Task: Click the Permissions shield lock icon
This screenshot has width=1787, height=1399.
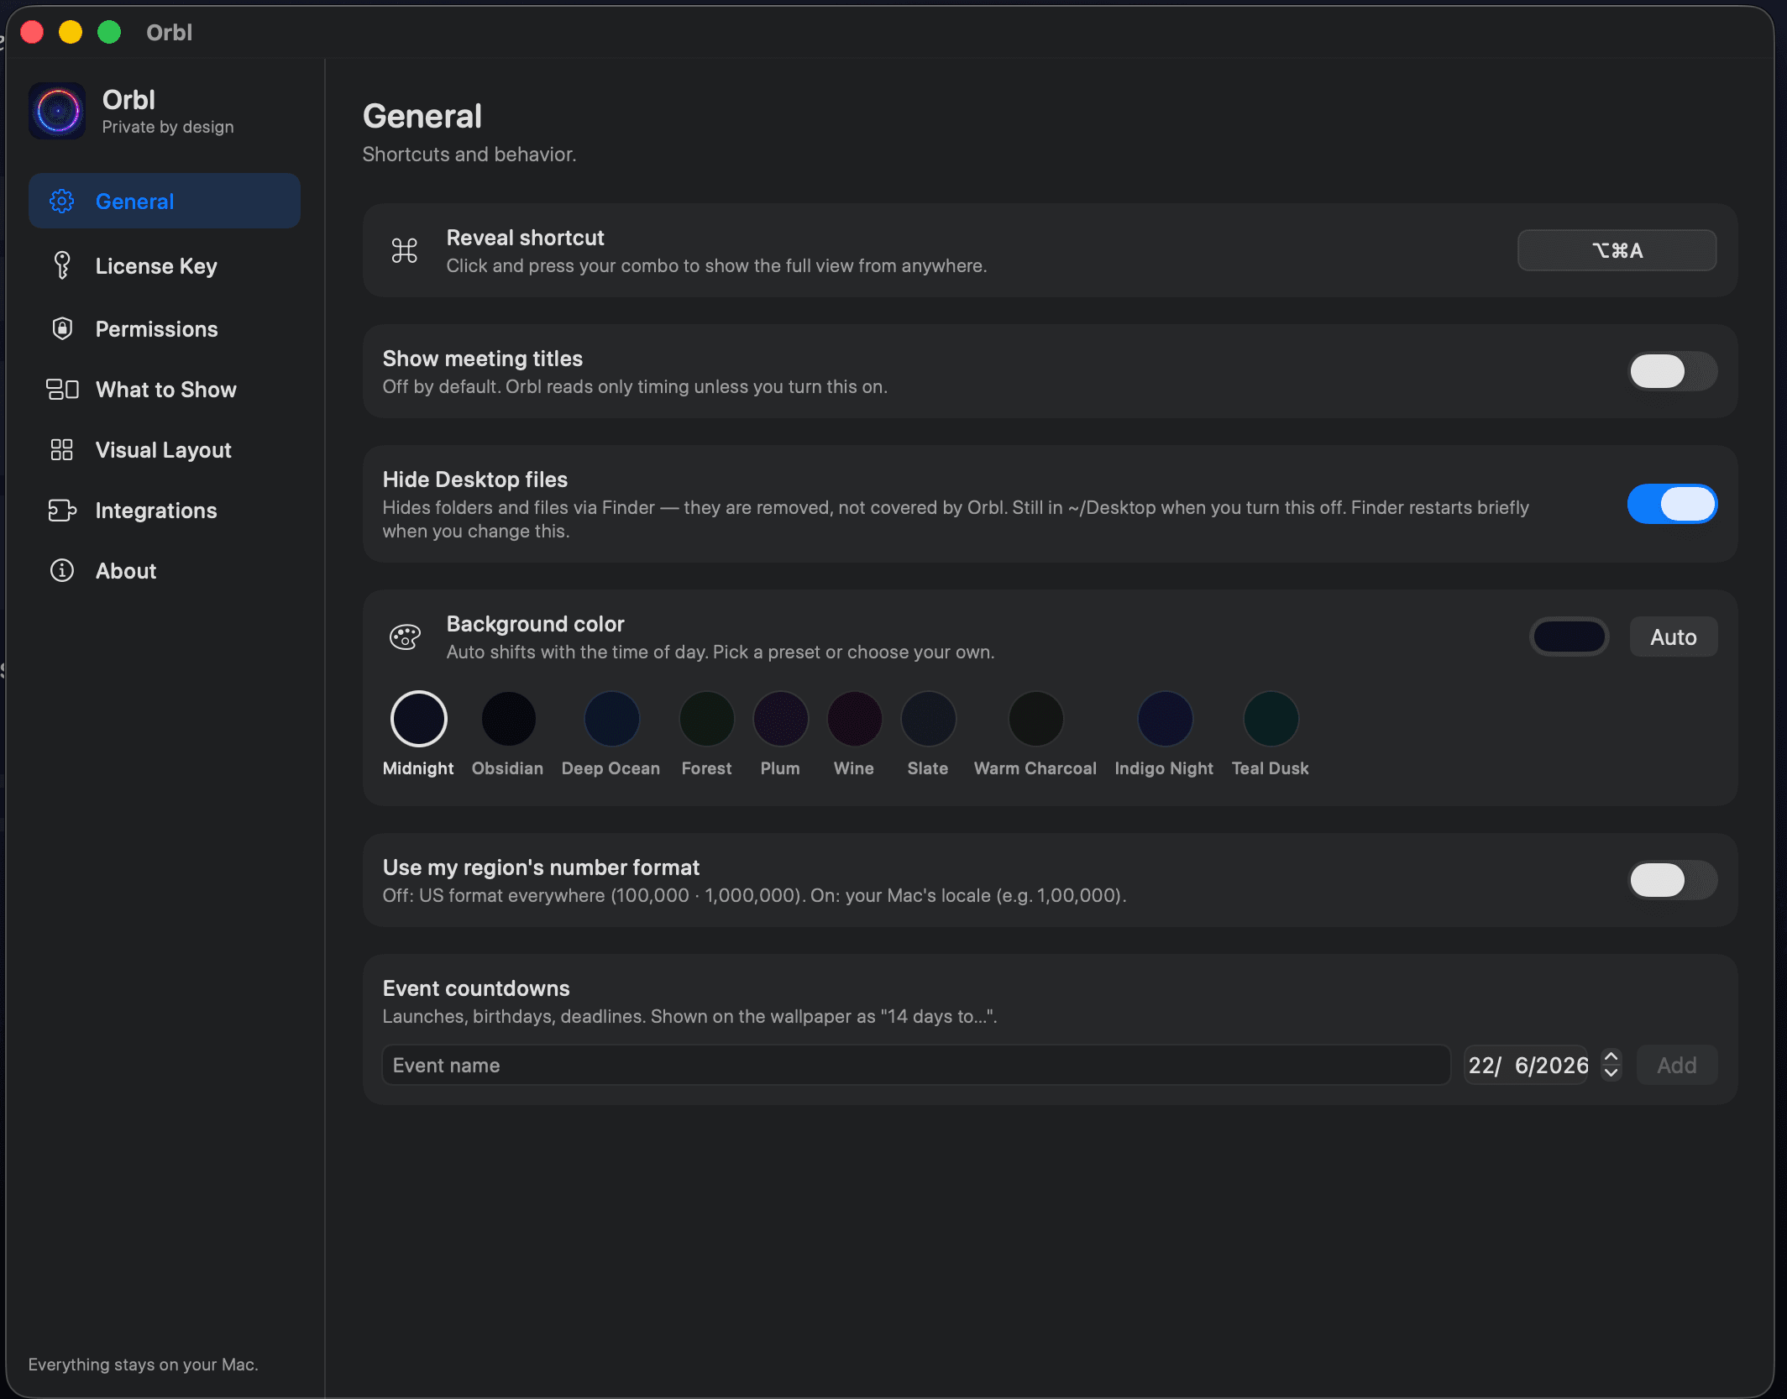Action: click(x=62, y=328)
